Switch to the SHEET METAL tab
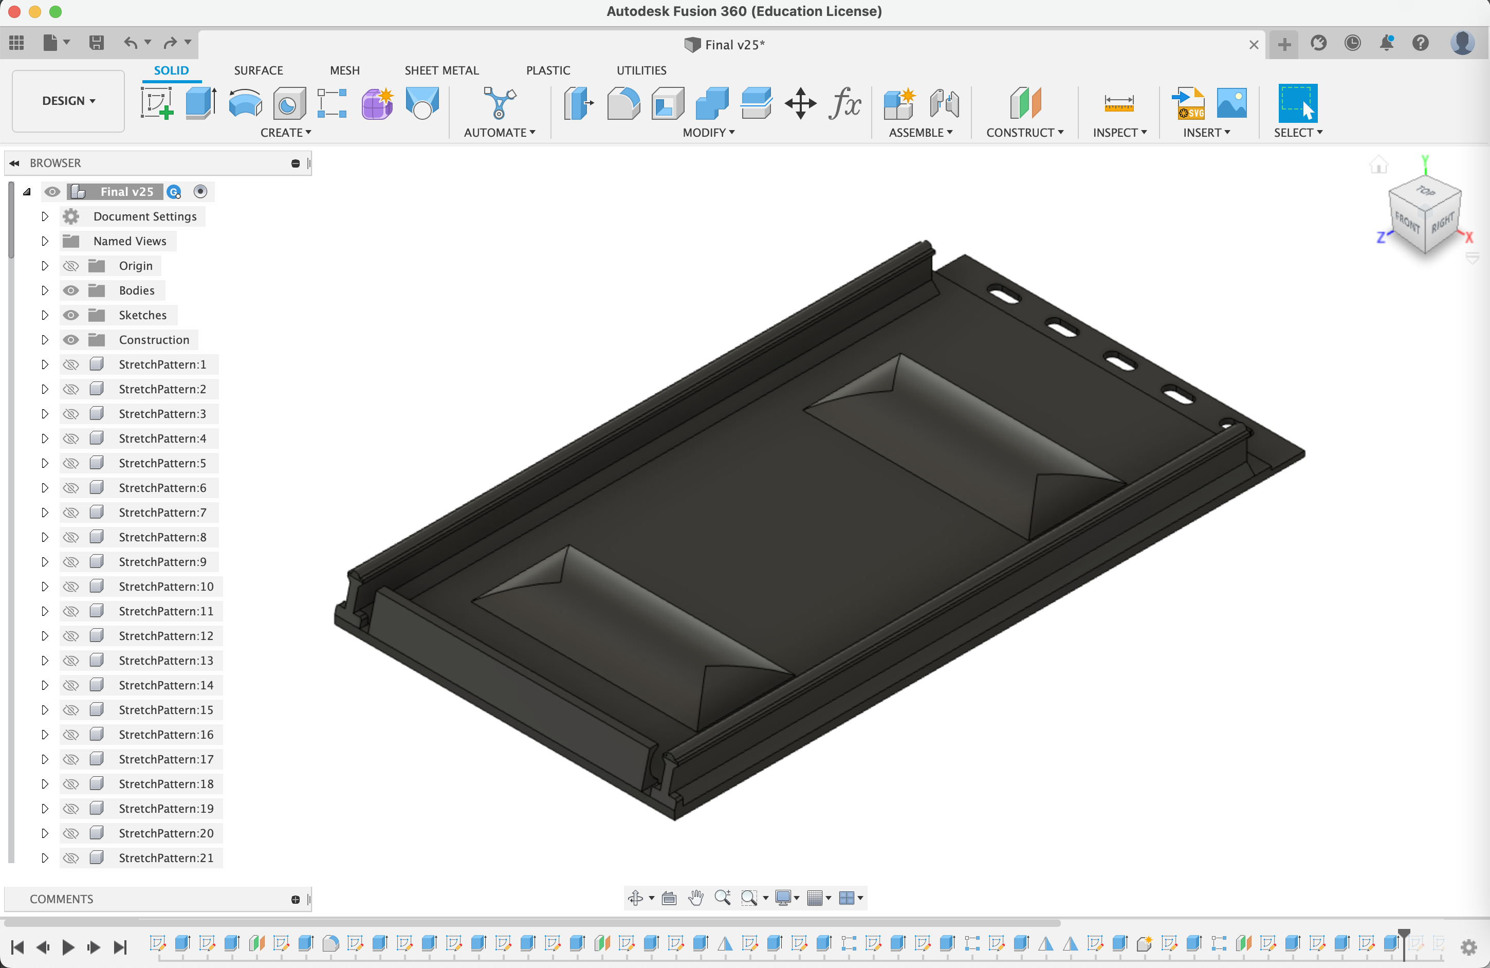This screenshot has height=968, width=1490. 441,70
